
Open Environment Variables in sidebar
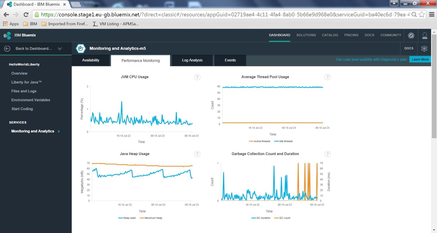tap(31, 100)
